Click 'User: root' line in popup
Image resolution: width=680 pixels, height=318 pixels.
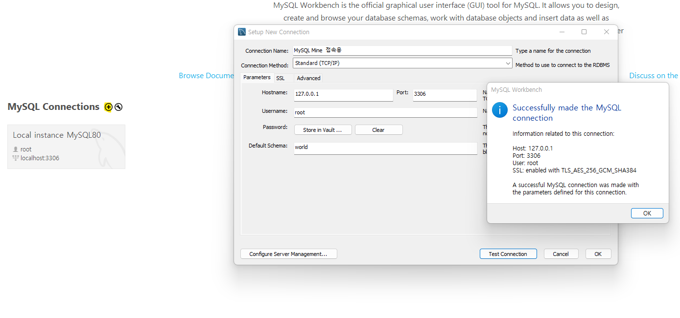pyautogui.click(x=525, y=163)
